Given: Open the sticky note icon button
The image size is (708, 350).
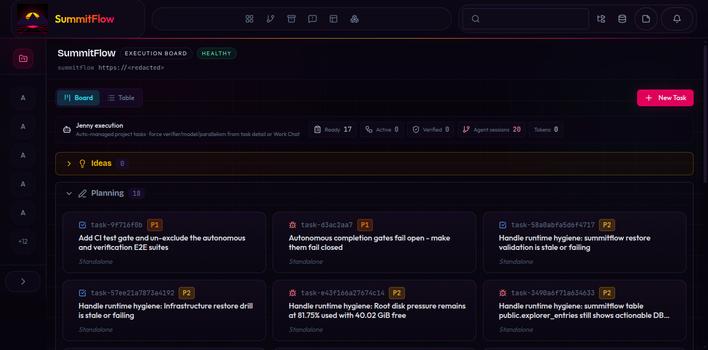Looking at the screenshot, I should coord(646,19).
